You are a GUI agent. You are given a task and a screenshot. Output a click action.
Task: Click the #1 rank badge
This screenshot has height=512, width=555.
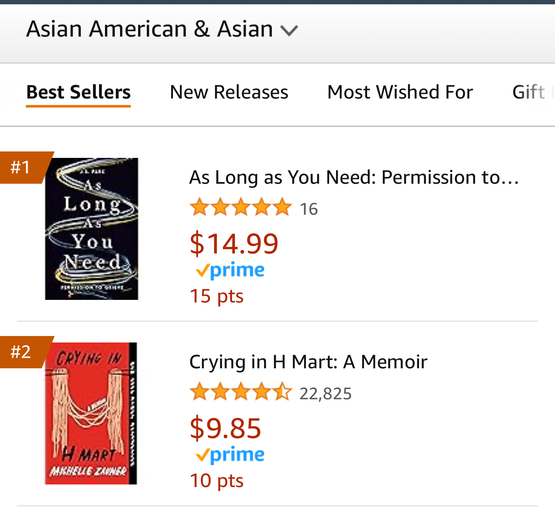22,167
